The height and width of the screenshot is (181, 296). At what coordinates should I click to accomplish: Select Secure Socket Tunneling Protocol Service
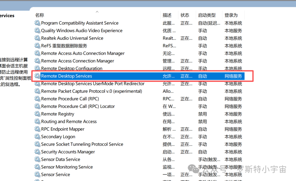(x=82, y=144)
